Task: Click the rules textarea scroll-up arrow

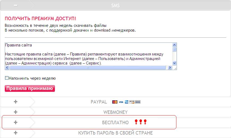Action: click(174, 45)
